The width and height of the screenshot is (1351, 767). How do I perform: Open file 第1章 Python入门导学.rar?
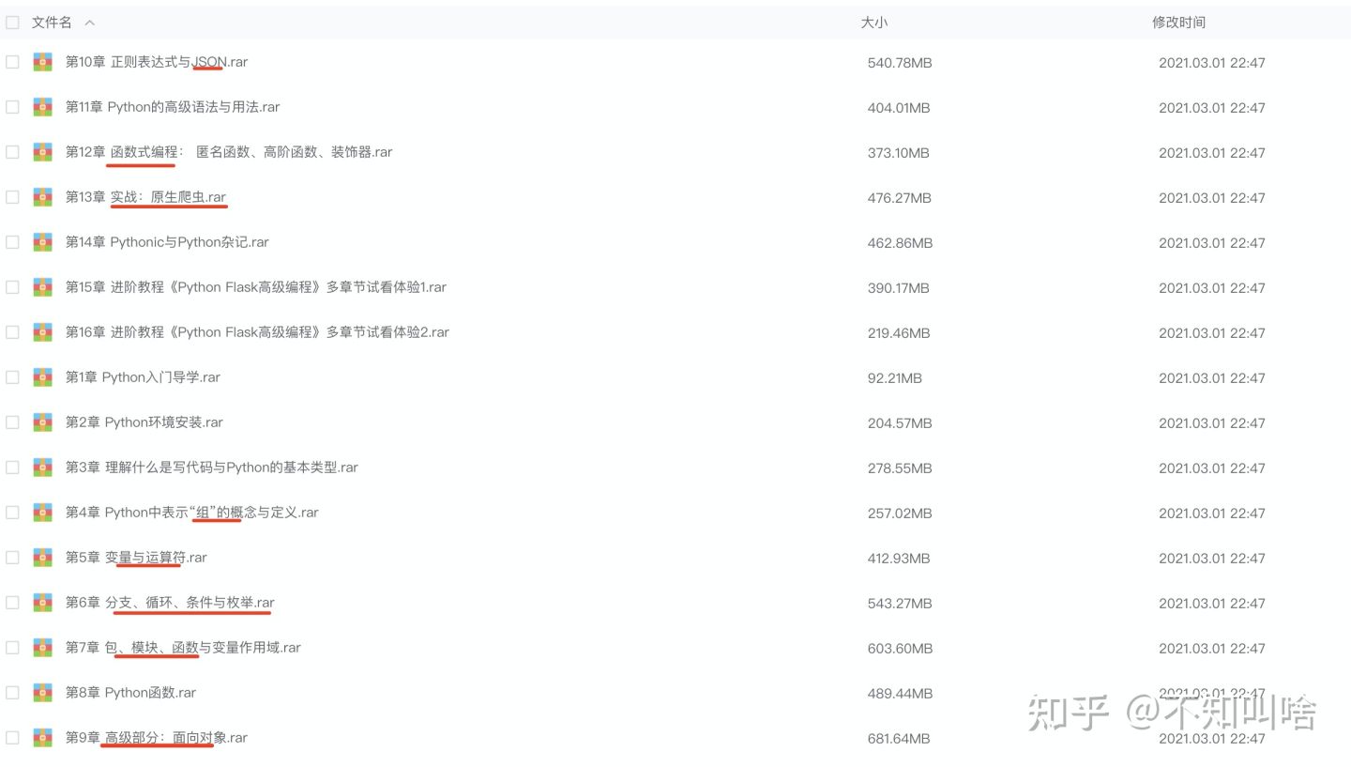coord(143,377)
